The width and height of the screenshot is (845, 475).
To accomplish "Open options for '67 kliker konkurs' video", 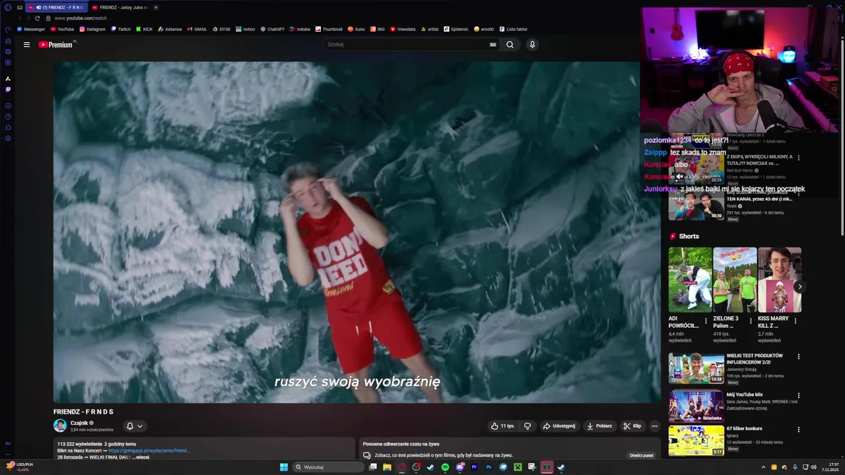I will tap(798, 429).
